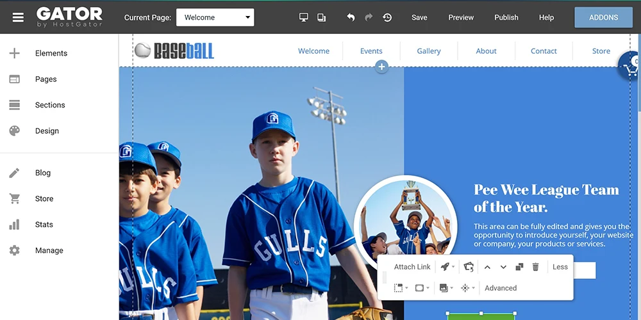
Task: Open the Elements panel plus icon
Action: pyautogui.click(x=14, y=53)
